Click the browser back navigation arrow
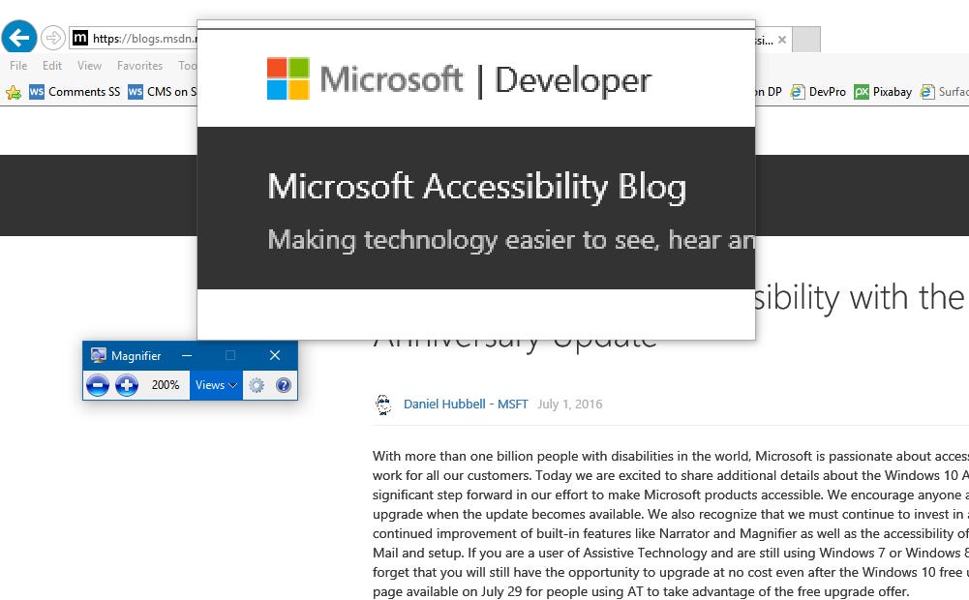 coord(18,37)
